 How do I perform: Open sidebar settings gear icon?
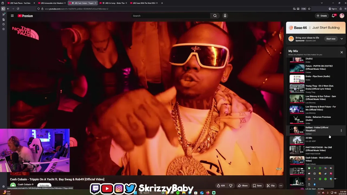pos(3,186)
